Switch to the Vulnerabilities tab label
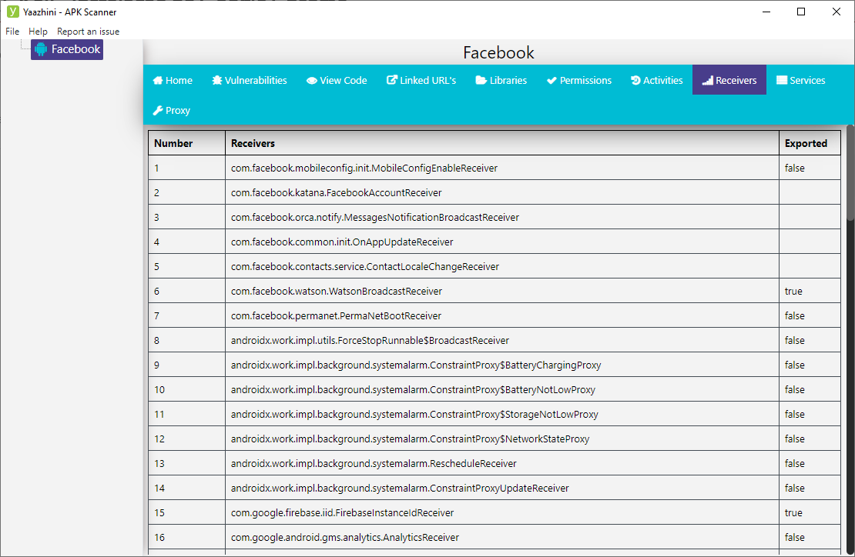Image resolution: width=855 pixels, height=557 pixels. click(256, 81)
